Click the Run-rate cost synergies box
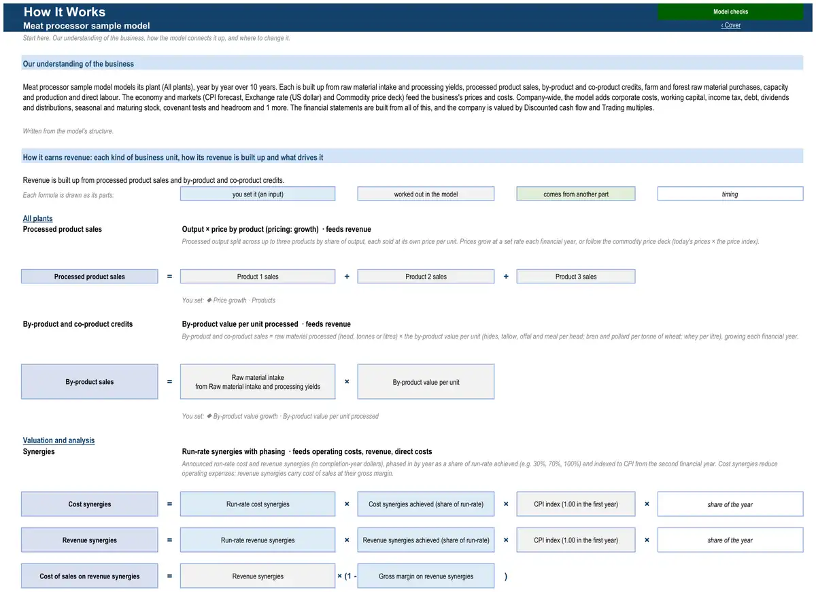816x592 pixels. (x=258, y=504)
